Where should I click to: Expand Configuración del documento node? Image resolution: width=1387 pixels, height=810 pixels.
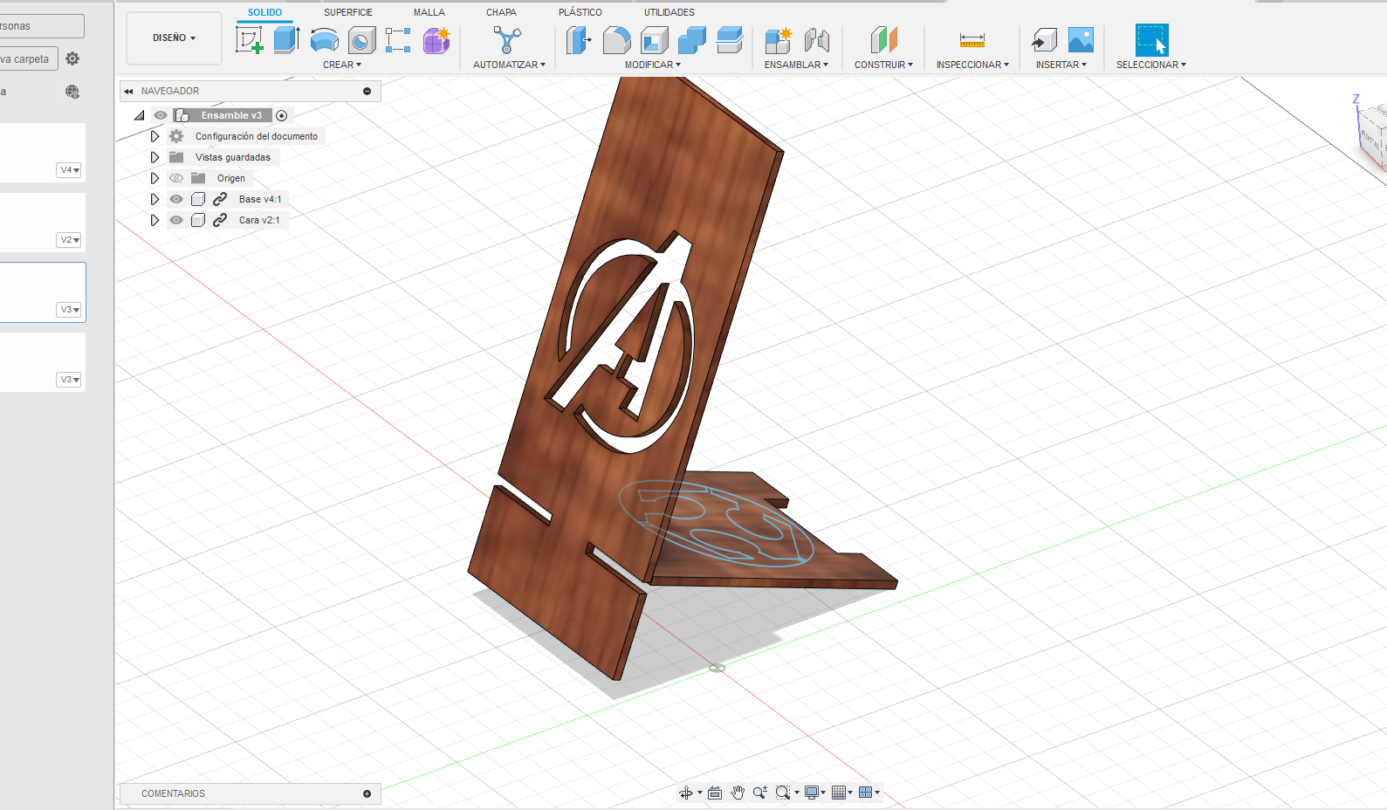point(154,136)
